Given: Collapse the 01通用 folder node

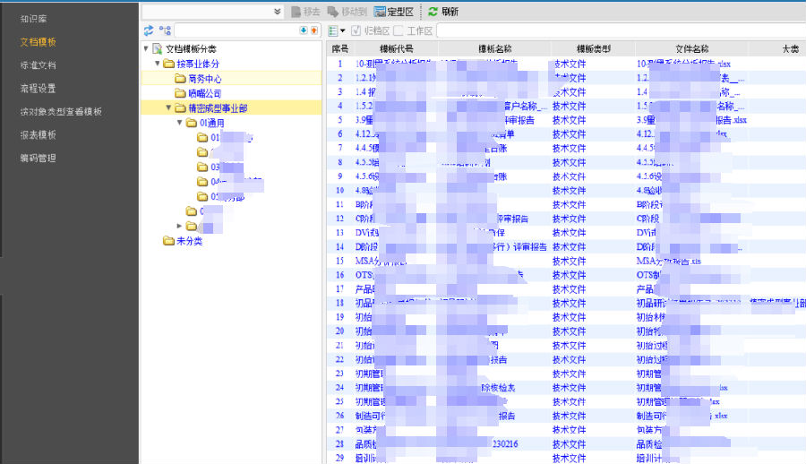Looking at the screenshot, I should pos(179,123).
